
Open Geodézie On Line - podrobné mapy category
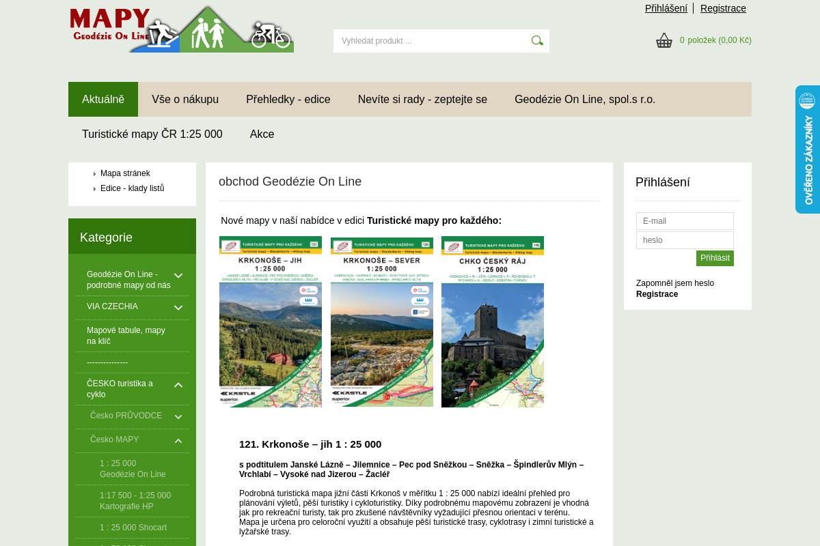point(128,280)
